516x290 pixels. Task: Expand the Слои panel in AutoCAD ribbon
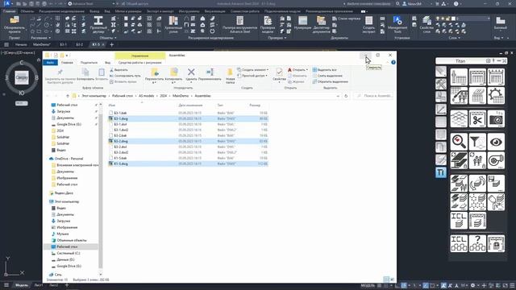(x=454, y=38)
